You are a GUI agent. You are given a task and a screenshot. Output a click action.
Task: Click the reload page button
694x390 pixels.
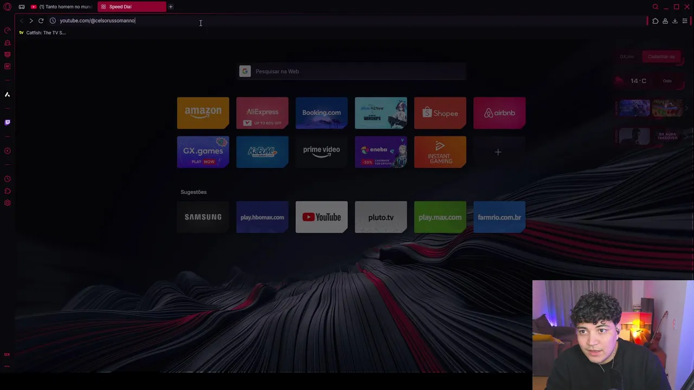(x=41, y=21)
